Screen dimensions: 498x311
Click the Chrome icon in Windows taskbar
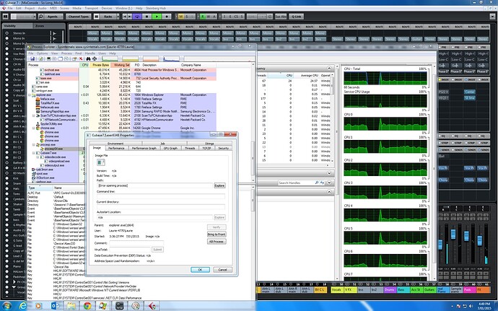point(87,306)
